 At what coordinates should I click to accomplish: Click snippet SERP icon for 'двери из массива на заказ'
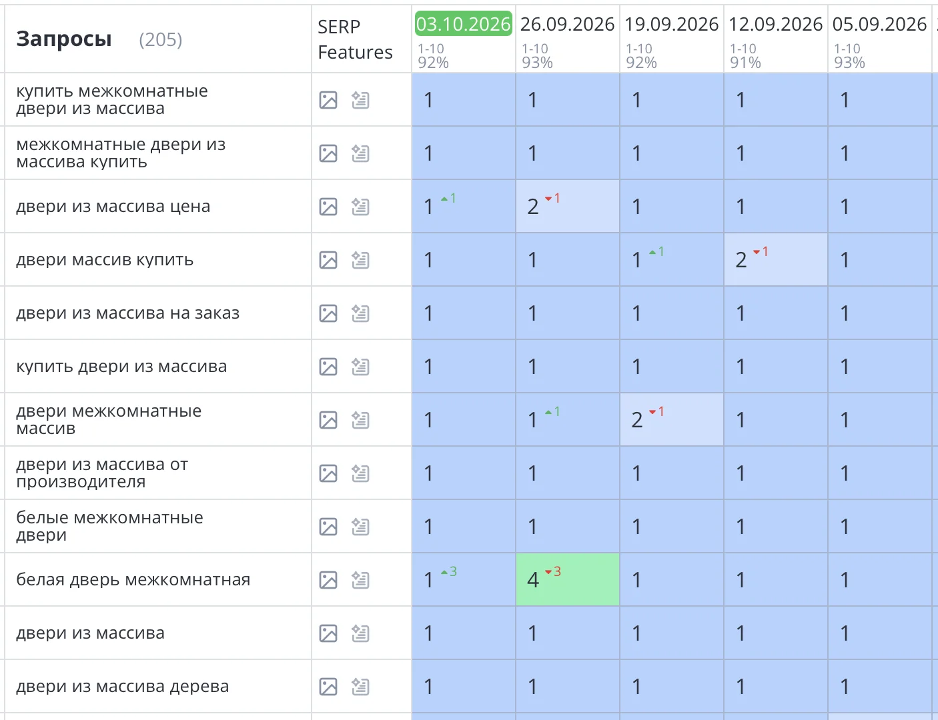pos(360,313)
